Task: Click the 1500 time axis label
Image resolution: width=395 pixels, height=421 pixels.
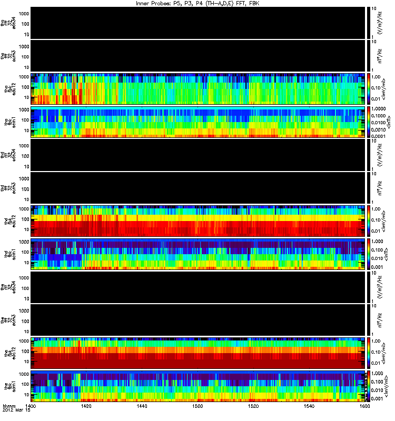Action: point(197,406)
